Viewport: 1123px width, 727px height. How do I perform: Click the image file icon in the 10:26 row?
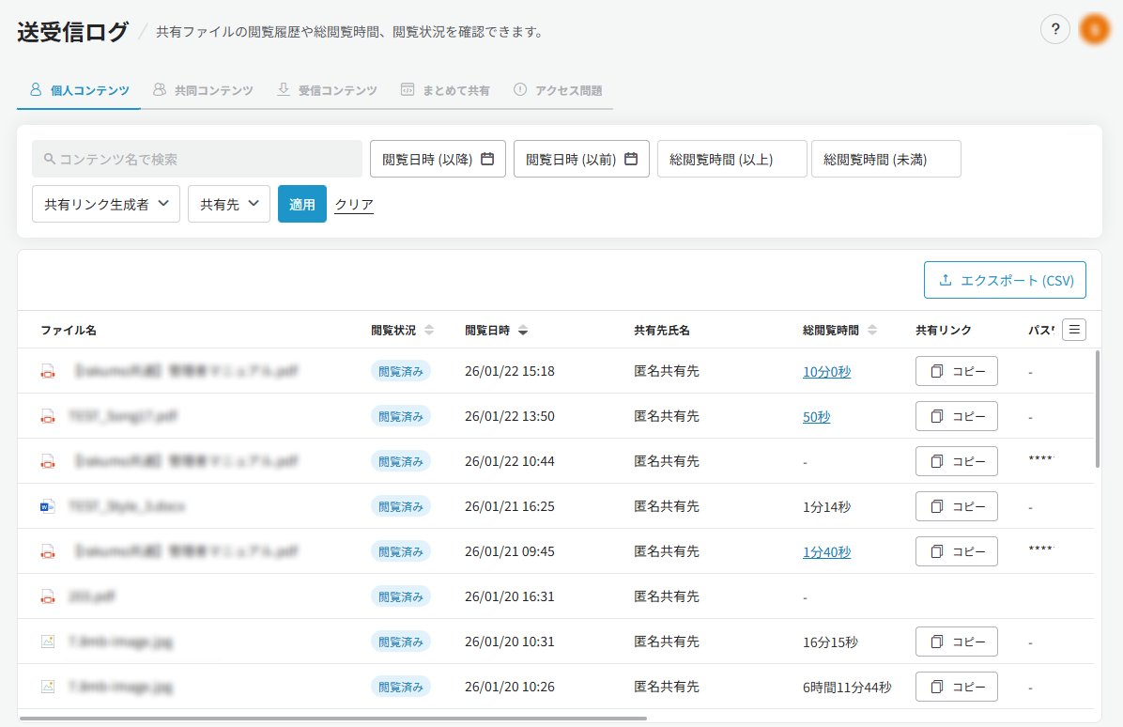click(48, 687)
